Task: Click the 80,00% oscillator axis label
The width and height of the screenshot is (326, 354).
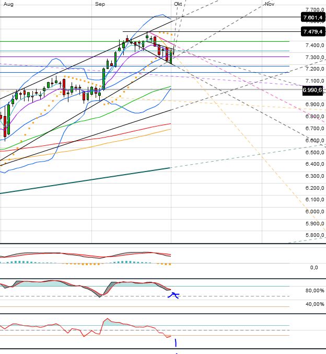Action: pos(315,291)
